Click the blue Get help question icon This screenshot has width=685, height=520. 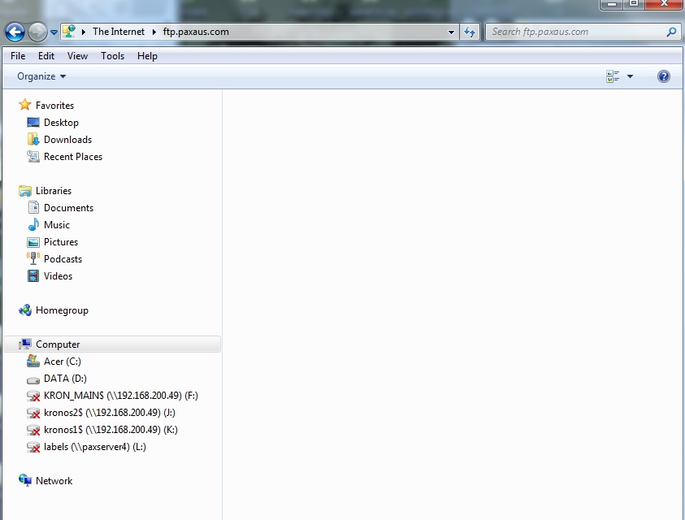664,76
